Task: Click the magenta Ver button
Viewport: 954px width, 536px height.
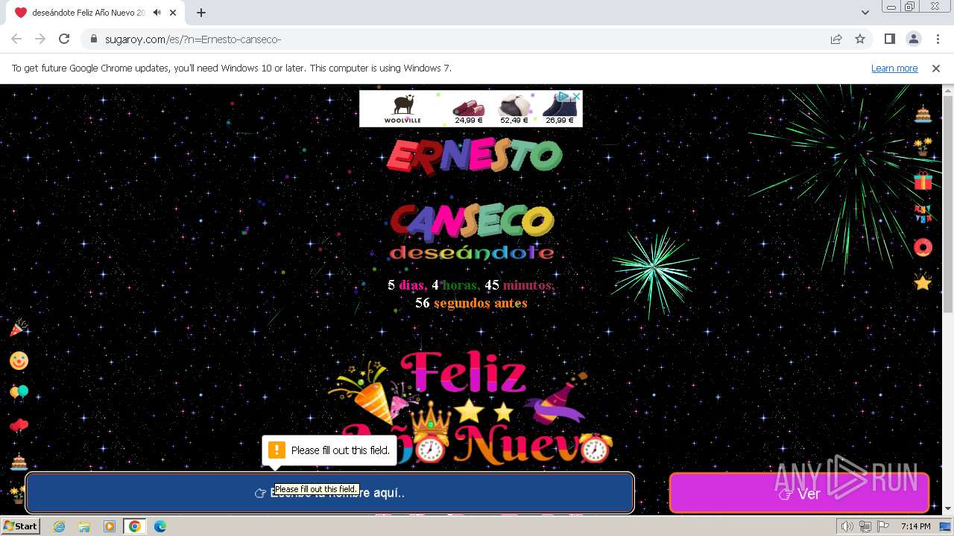Action: tap(799, 494)
